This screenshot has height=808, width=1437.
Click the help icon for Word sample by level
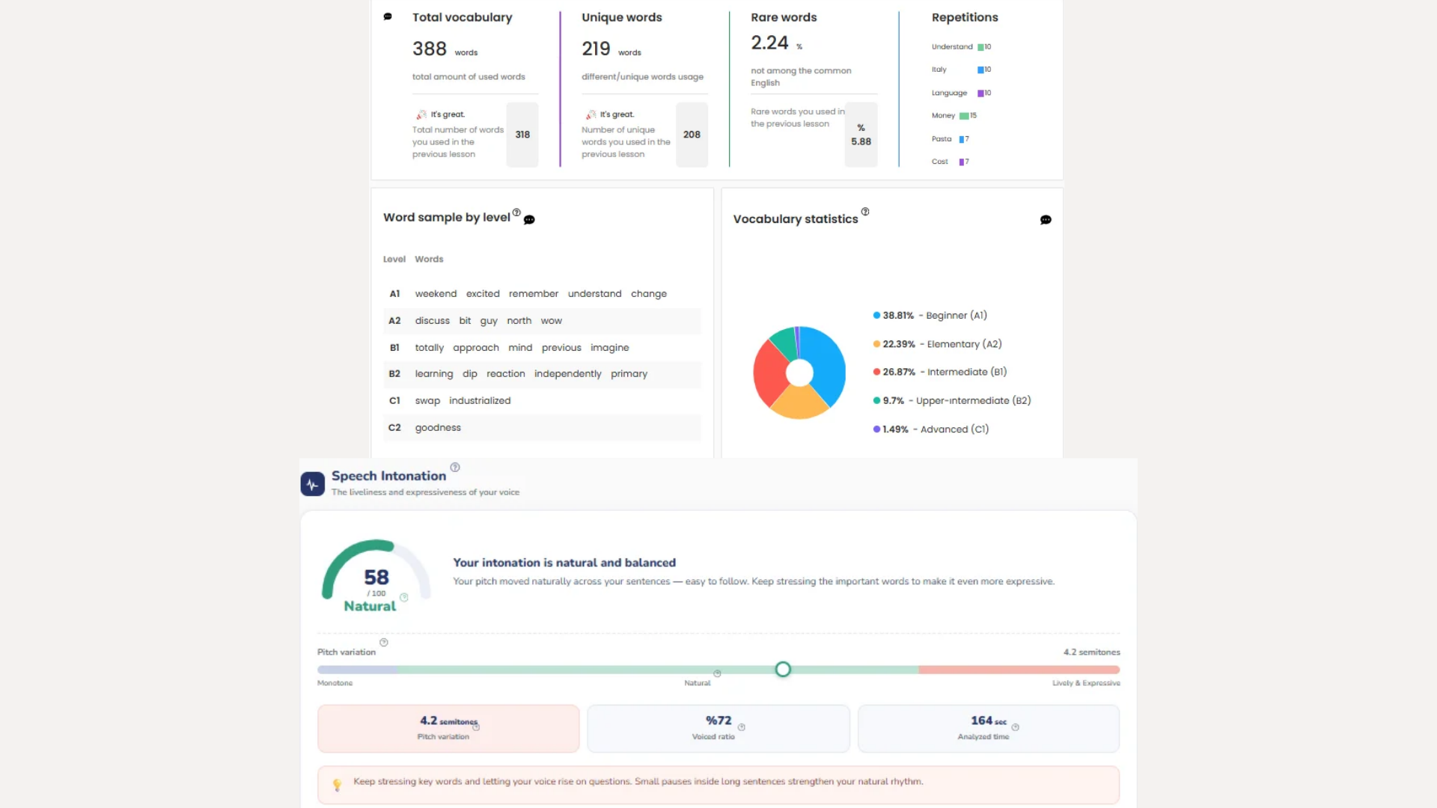[x=516, y=212]
